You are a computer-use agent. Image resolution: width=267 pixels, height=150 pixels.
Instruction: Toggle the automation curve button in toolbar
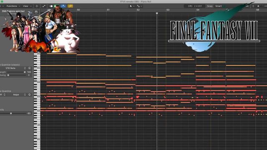click(x=44, y=6)
